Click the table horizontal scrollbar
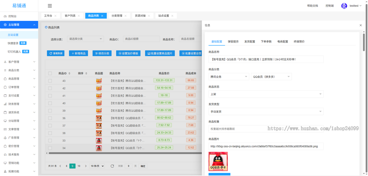 (x=126, y=153)
